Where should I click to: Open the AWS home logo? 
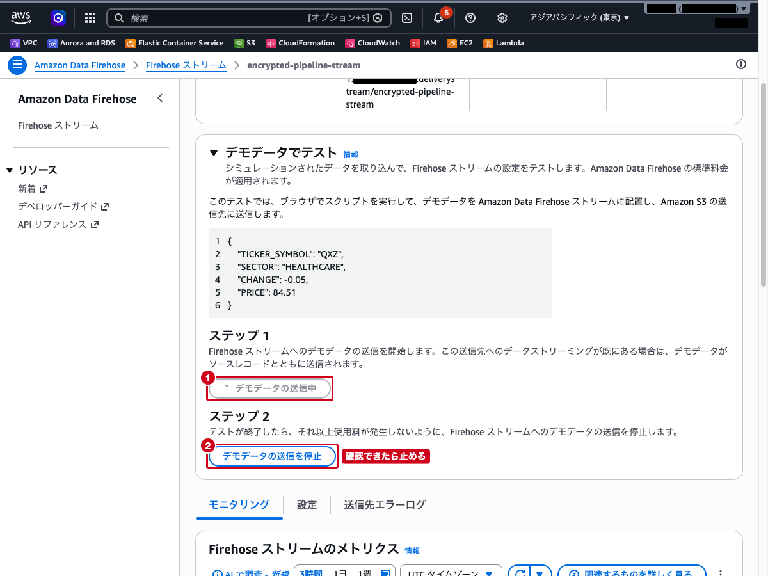click(x=21, y=18)
